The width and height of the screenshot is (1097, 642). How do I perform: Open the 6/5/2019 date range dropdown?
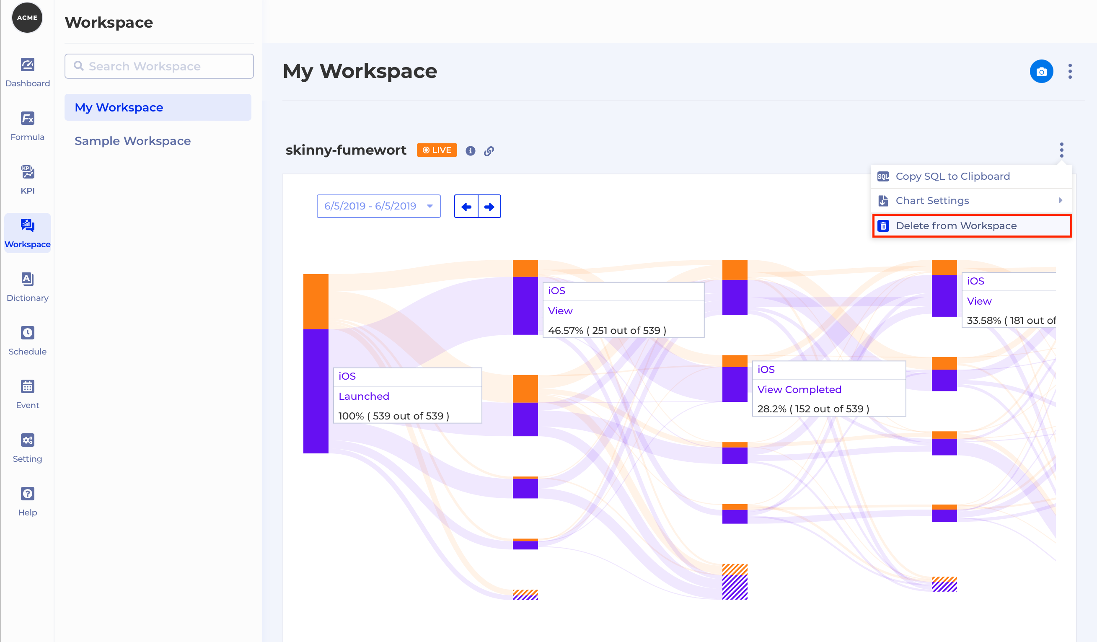378,206
